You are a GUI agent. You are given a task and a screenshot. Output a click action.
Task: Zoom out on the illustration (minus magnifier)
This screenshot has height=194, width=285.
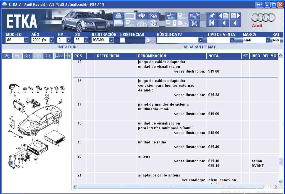click(18, 56)
